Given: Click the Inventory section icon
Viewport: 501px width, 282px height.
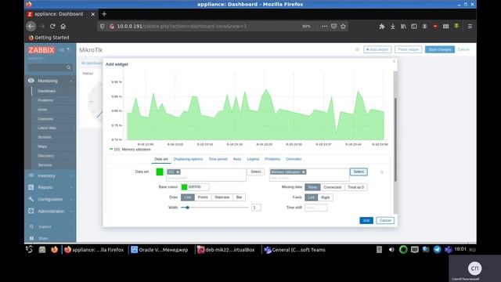Looking at the screenshot, I should [x=31, y=175].
